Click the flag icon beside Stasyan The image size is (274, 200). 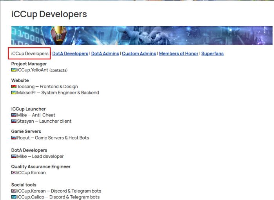tap(14, 121)
